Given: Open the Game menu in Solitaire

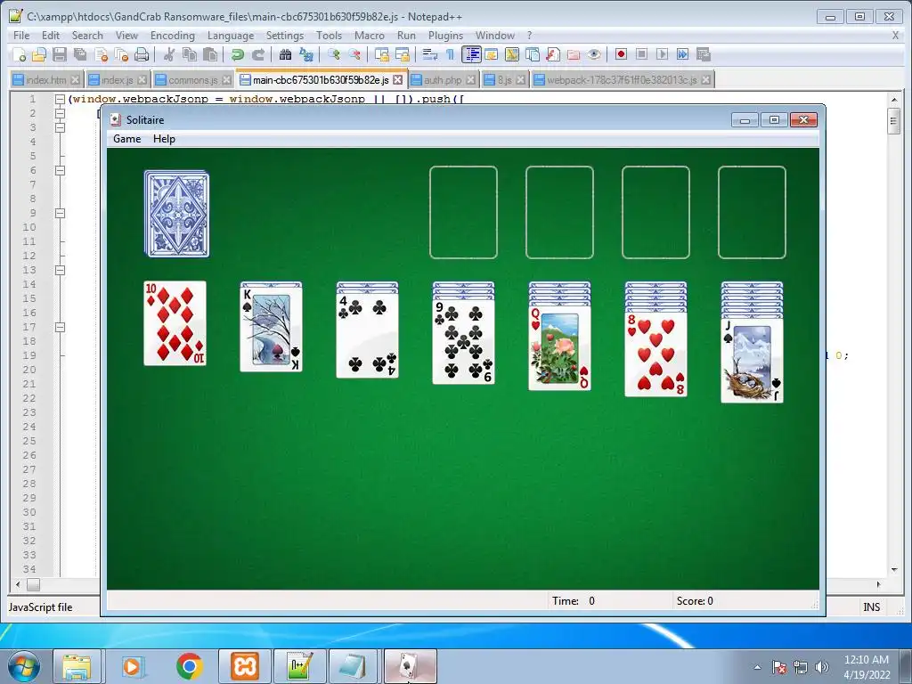Looking at the screenshot, I should point(126,139).
